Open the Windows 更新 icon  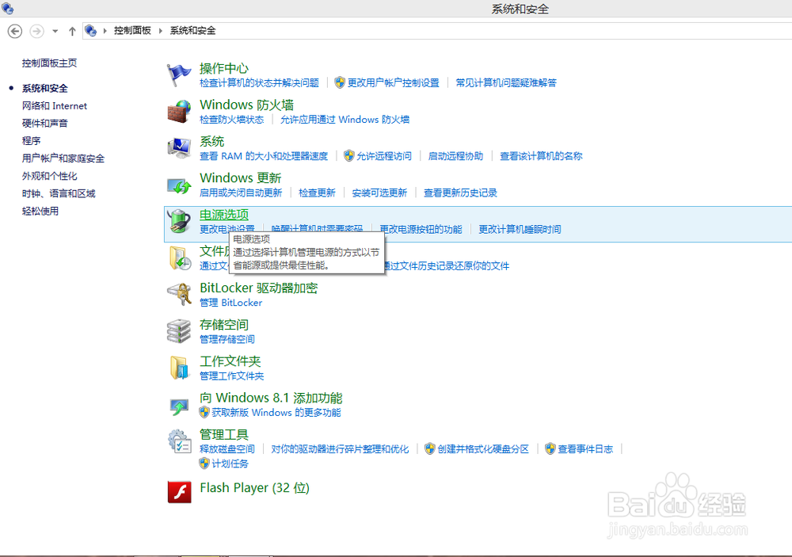tap(179, 185)
